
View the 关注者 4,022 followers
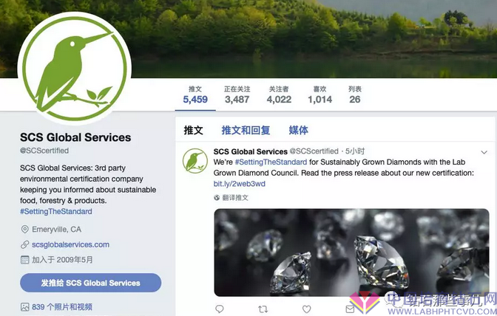[x=279, y=95]
